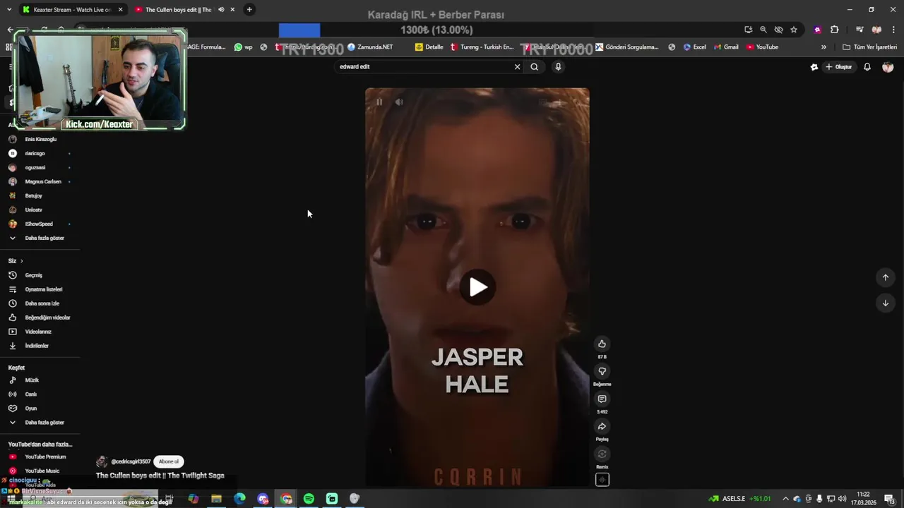Dislike the Short with Beğenme button

(x=602, y=371)
